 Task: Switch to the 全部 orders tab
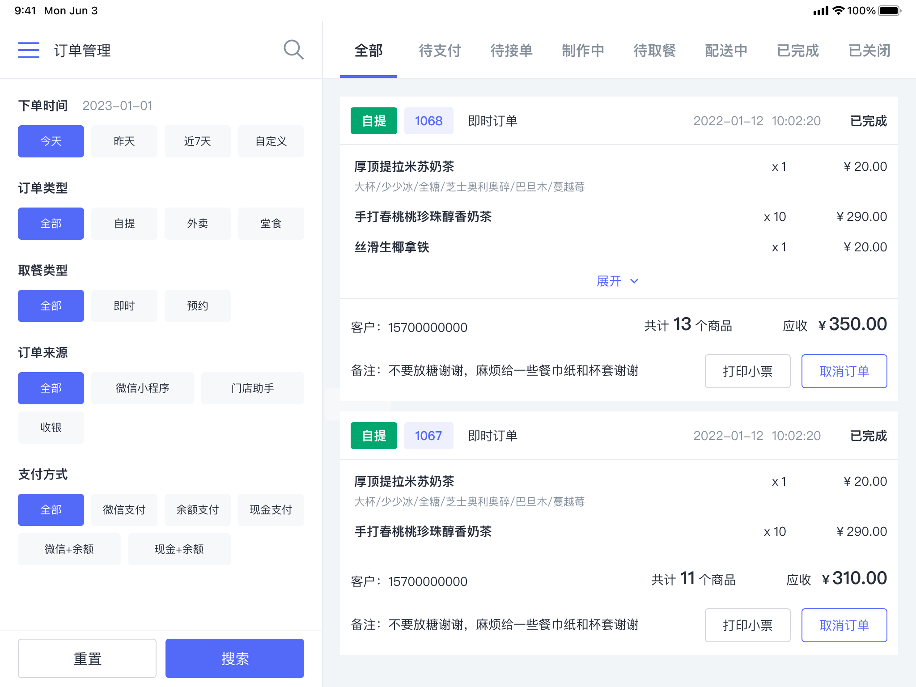point(369,51)
